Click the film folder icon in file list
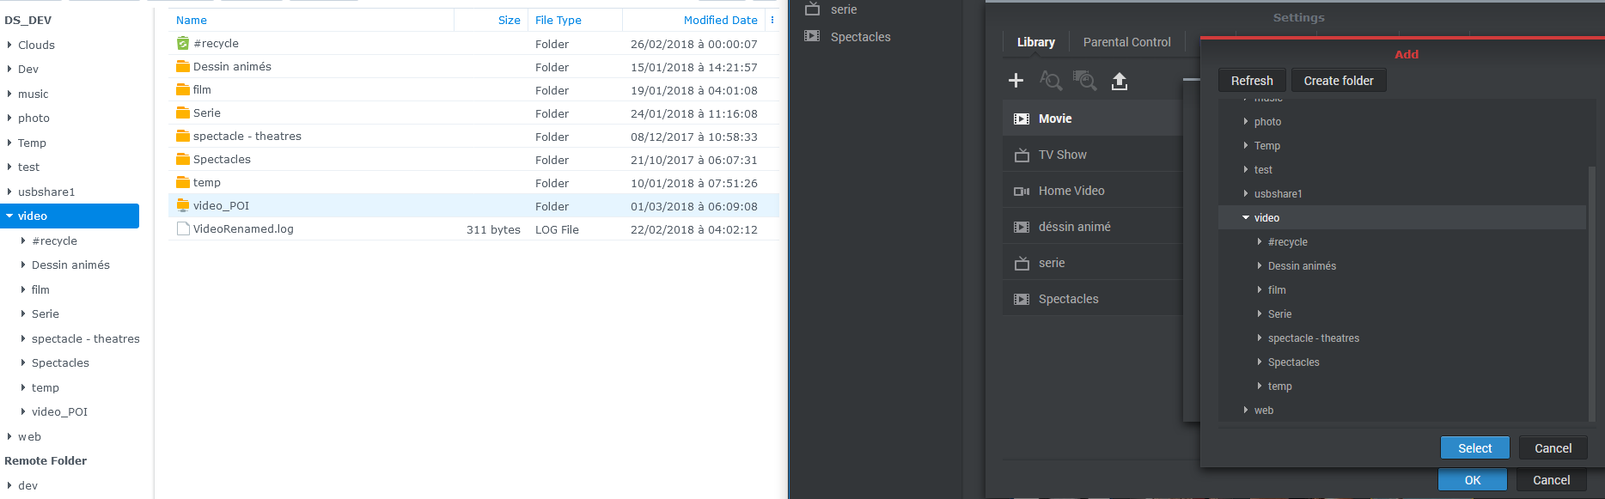 183,89
